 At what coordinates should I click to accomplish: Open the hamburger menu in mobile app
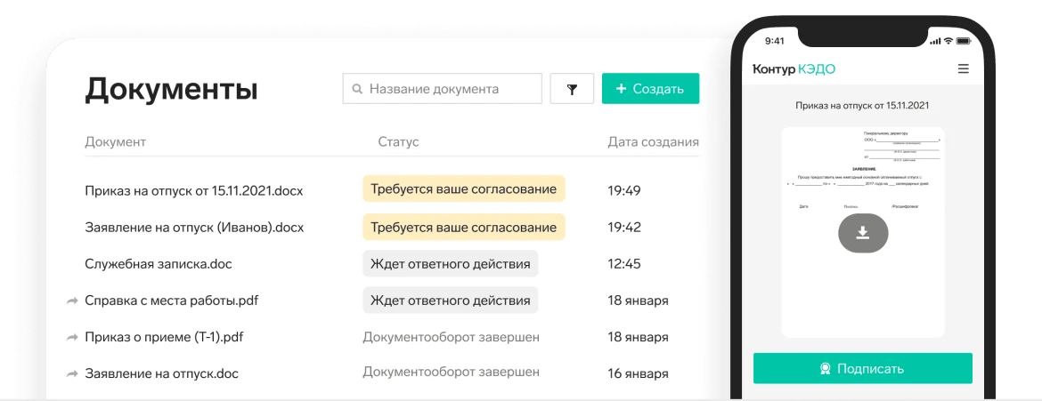[x=963, y=68]
